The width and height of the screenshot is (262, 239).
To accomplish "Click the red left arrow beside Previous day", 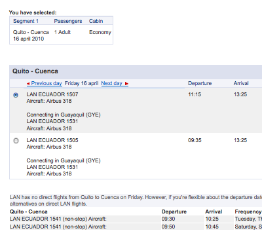I will click(x=28, y=84).
